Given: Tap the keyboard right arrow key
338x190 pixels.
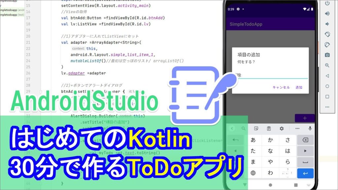Looking at the screenshot, I should [x=305, y=151].
